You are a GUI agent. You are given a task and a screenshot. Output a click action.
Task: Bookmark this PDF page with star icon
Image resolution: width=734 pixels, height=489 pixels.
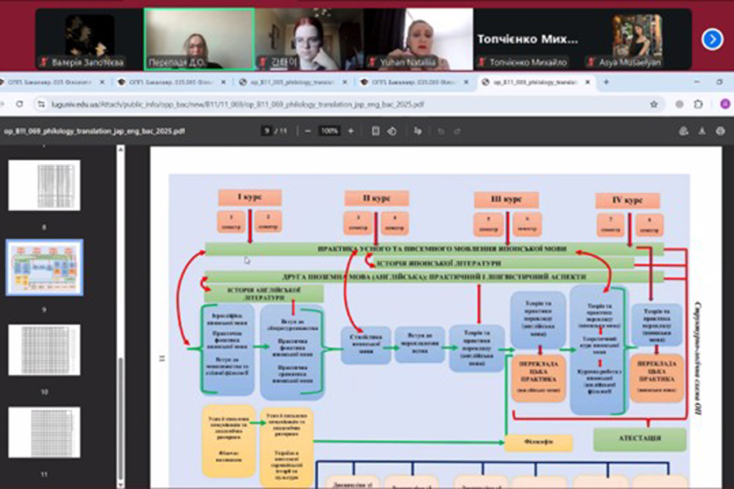pos(654,104)
